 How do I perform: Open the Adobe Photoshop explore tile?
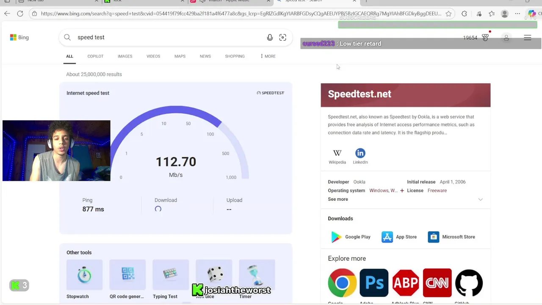coord(374,283)
